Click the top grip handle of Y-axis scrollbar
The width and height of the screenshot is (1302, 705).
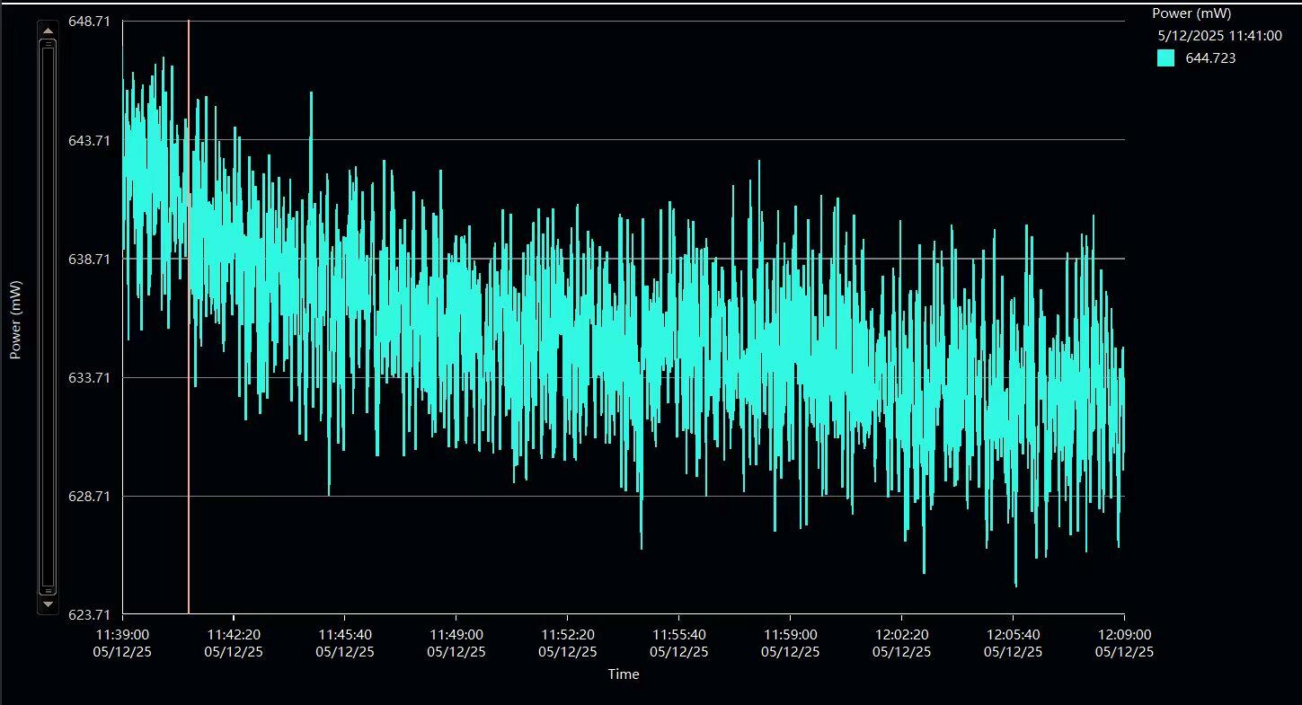point(48,44)
